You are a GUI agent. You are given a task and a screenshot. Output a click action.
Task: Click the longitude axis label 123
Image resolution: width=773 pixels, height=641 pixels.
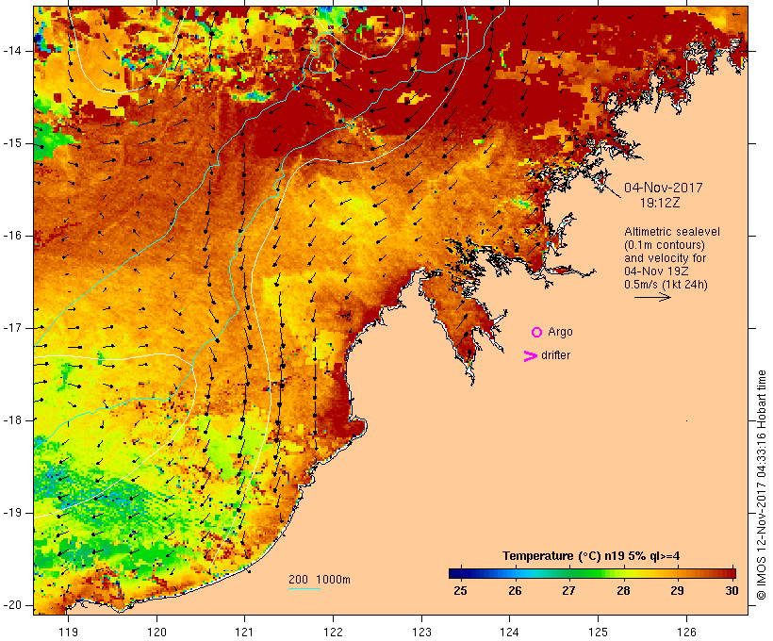click(421, 632)
